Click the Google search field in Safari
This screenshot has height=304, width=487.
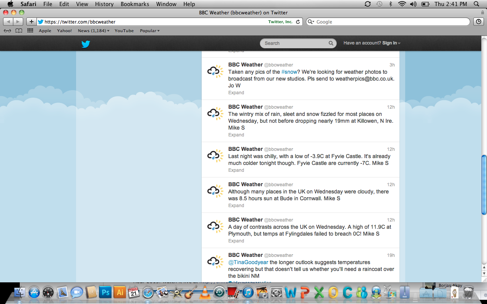point(388,22)
